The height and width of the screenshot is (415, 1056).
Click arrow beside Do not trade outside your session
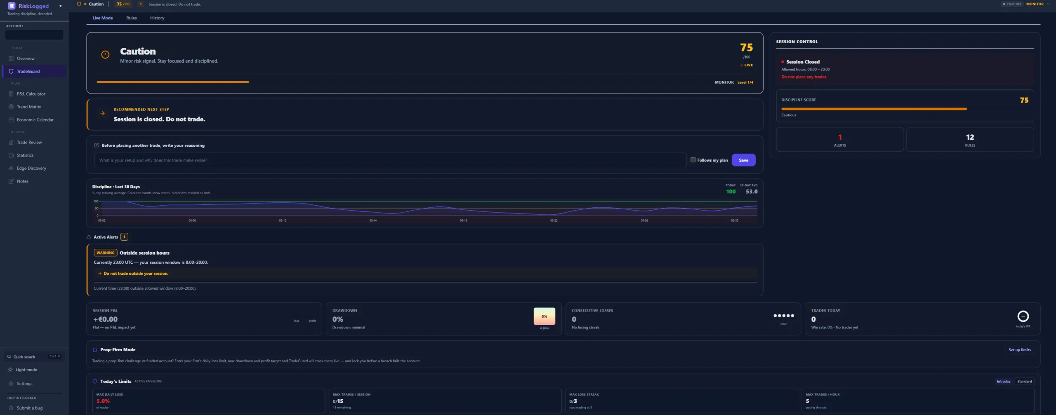tap(100, 274)
